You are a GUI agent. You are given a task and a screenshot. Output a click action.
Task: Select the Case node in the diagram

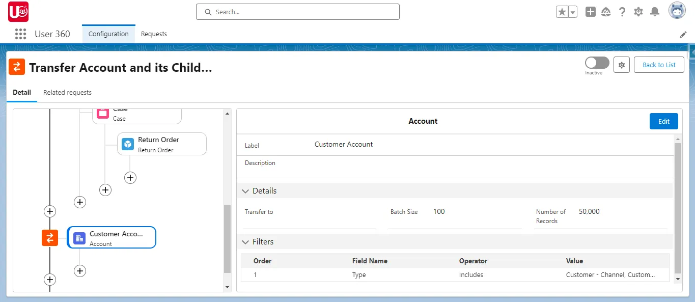pos(136,113)
